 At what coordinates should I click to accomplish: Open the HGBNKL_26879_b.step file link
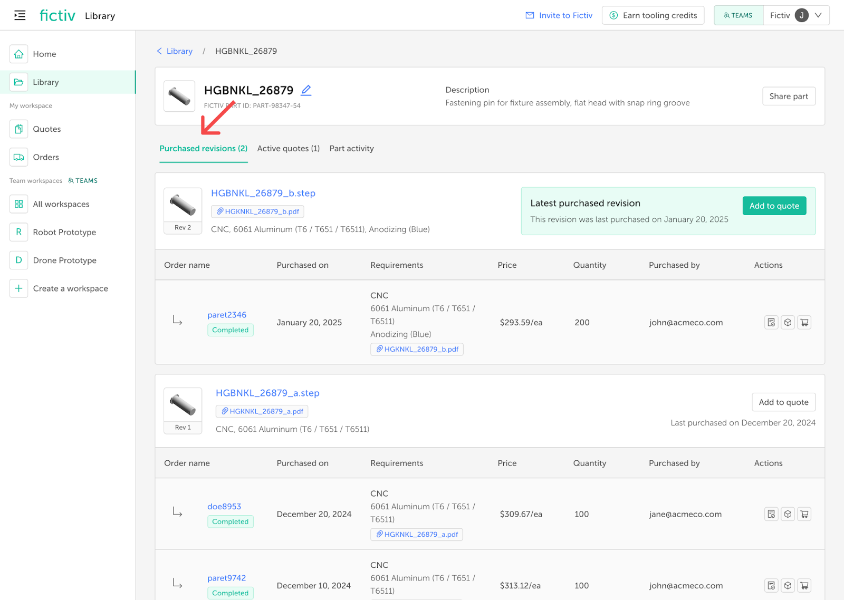[x=263, y=193]
